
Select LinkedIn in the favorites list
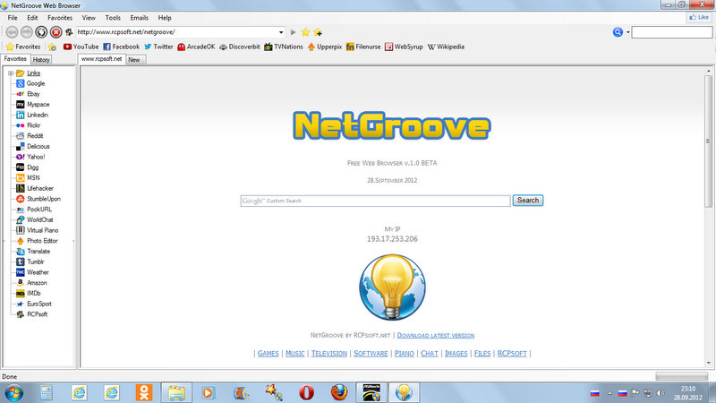coord(32,116)
